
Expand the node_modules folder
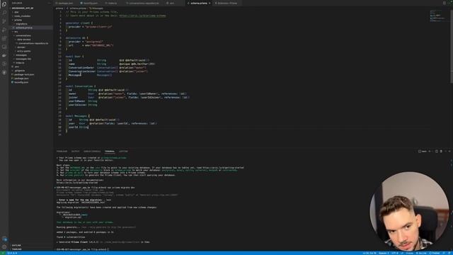pos(22,16)
